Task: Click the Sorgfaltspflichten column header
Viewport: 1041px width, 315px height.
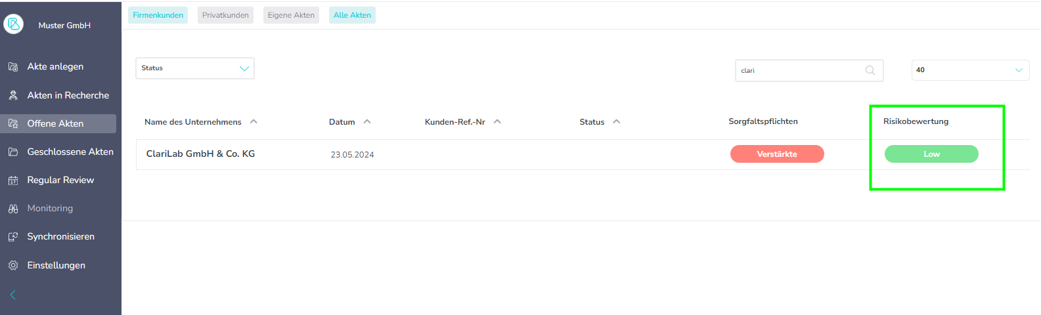Action: pyautogui.click(x=763, y=121)
